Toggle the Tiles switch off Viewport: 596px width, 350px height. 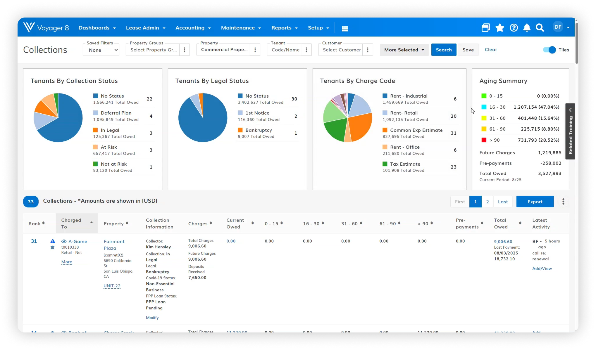(x=549, y=50)
